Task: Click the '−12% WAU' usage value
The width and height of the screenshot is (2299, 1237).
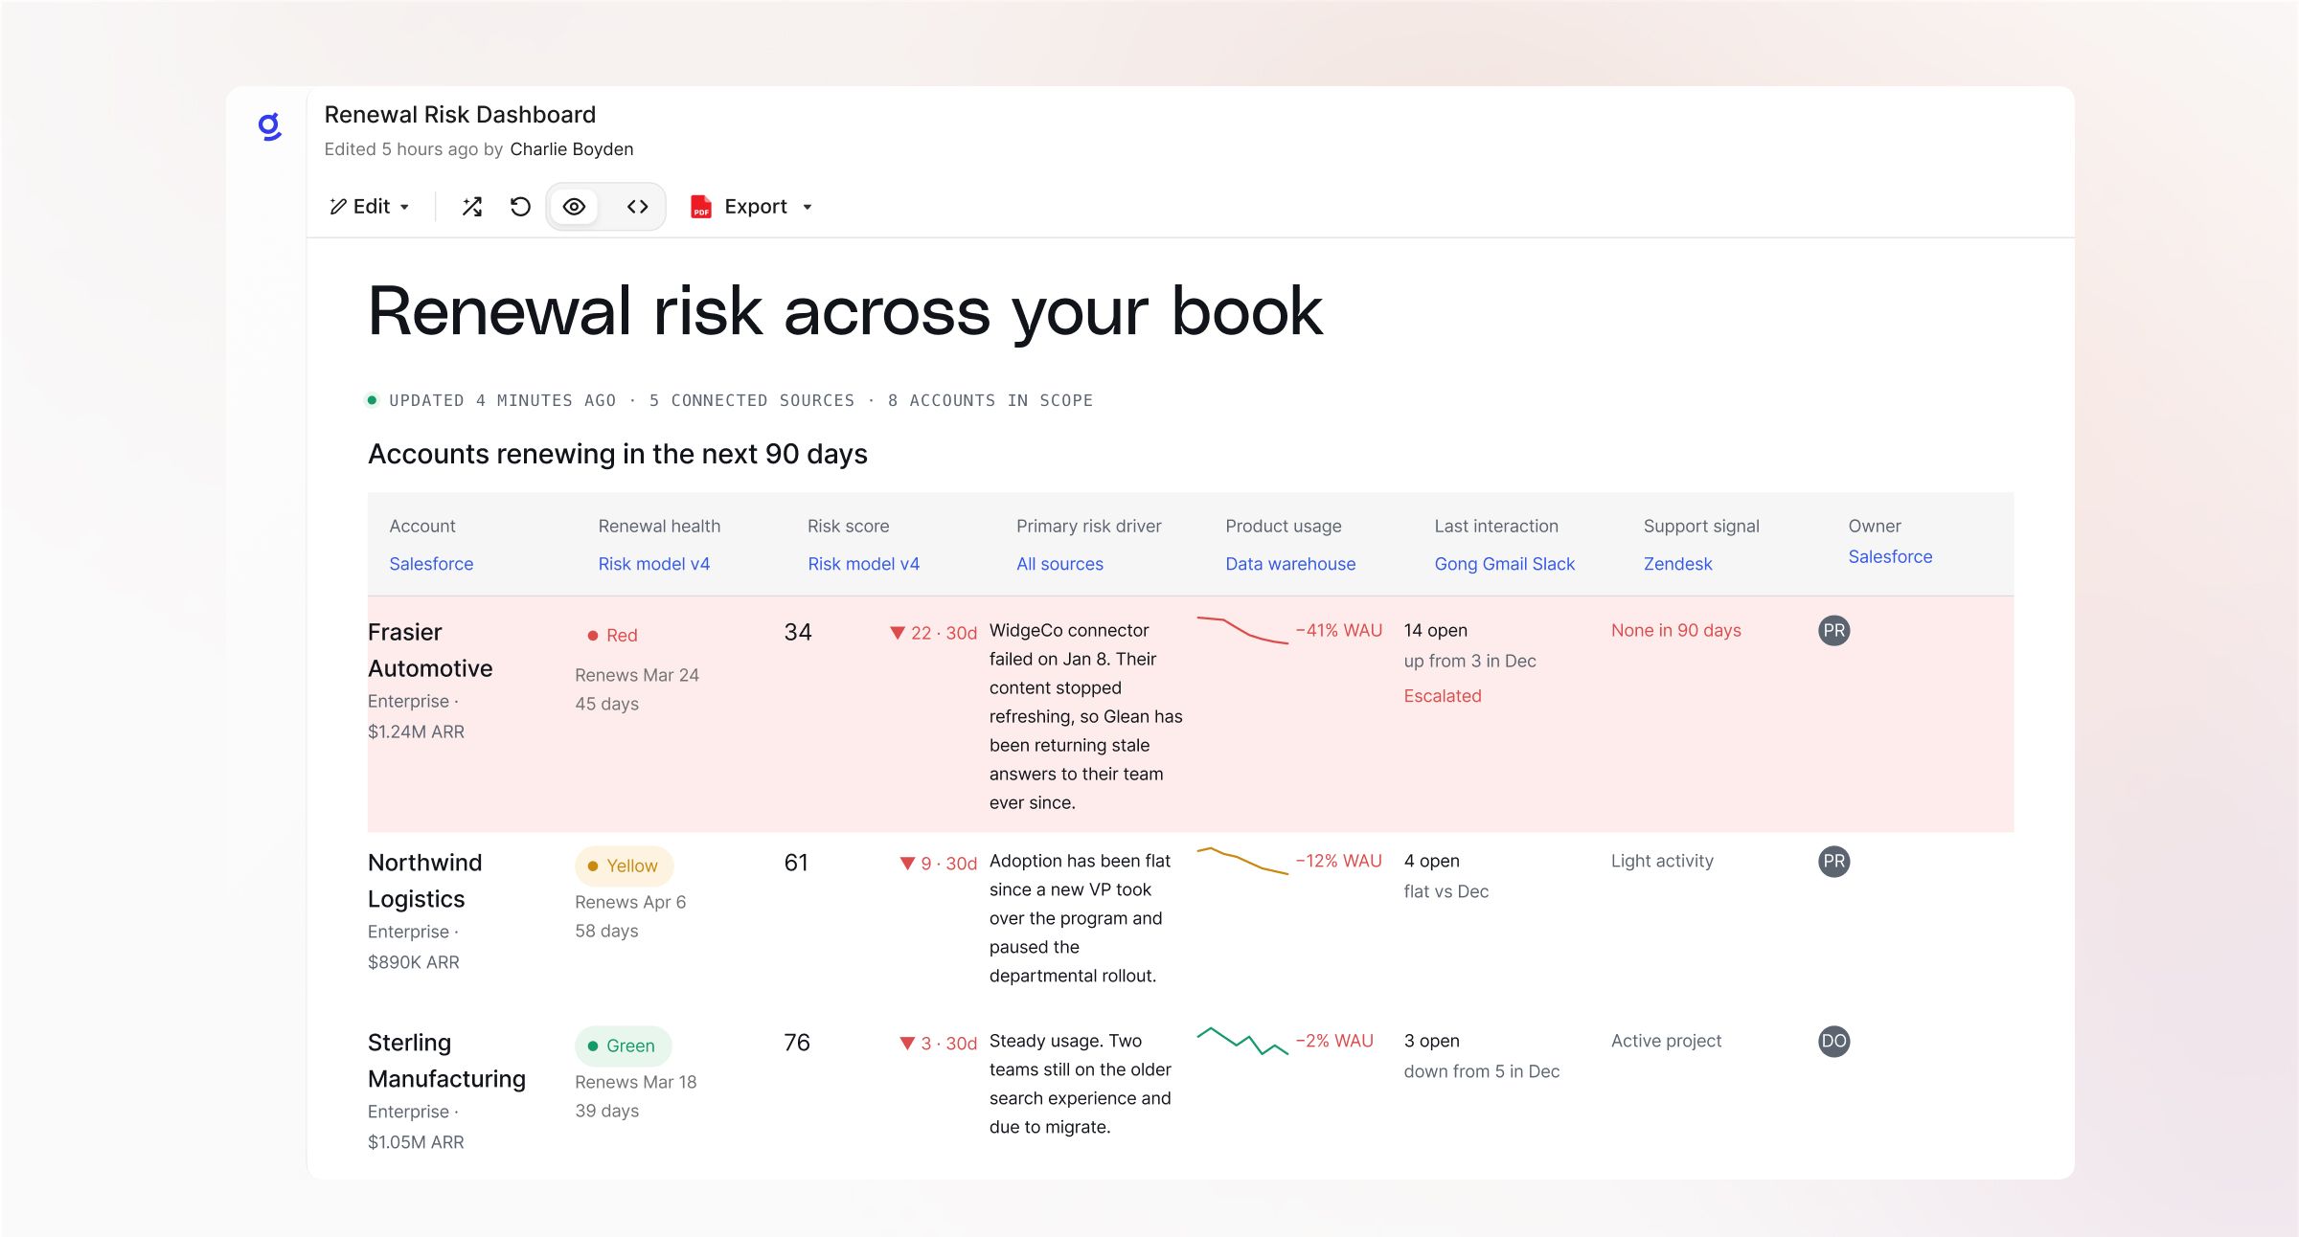Action: (x=1339, y=861)
